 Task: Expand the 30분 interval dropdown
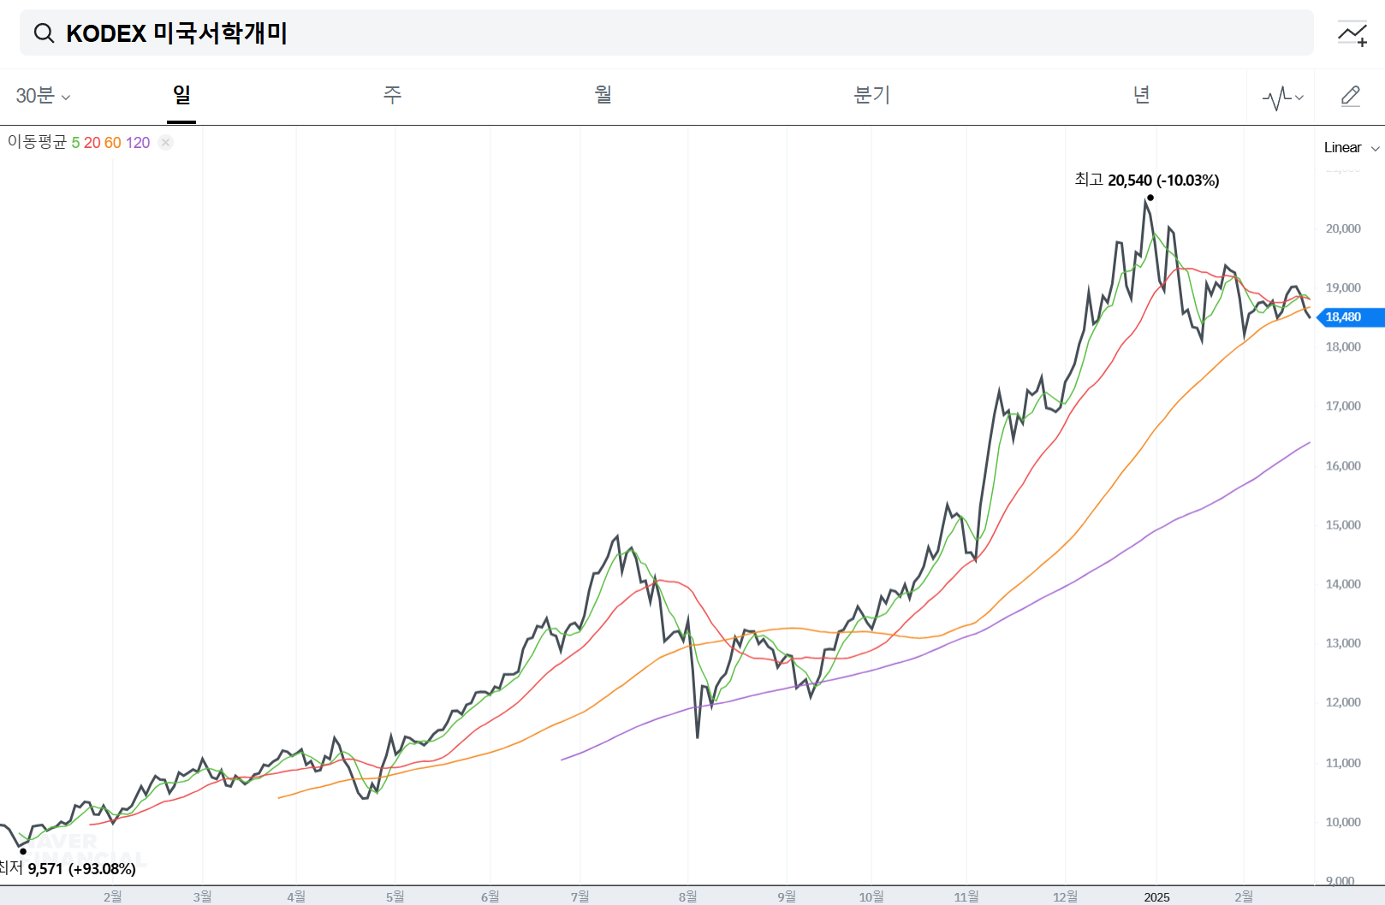tap(43, 96)
